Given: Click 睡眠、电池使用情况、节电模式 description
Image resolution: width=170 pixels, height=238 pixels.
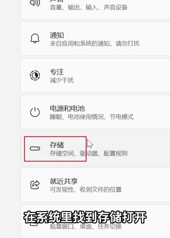Looking at the screenshot, I should point(92,117).
